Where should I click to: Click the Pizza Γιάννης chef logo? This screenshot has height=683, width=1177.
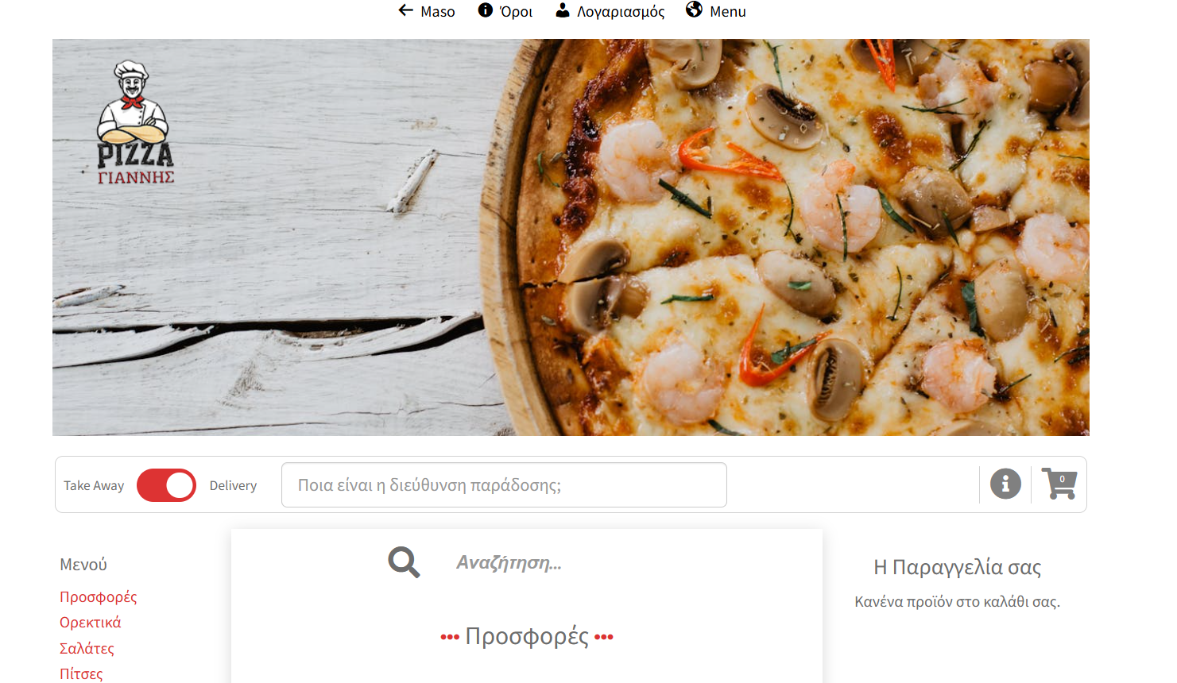[x=135, y=123]
